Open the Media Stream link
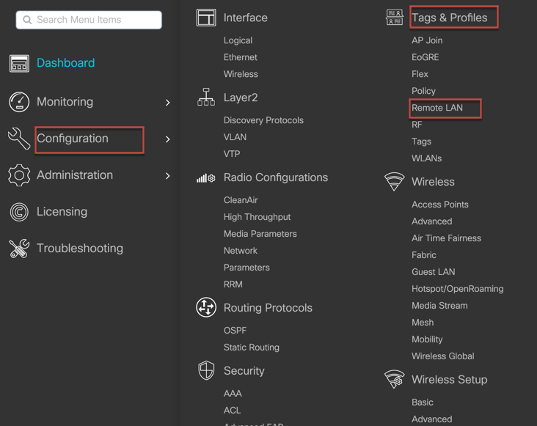Viewport: 537px width, 426px height. click(439, 305)
